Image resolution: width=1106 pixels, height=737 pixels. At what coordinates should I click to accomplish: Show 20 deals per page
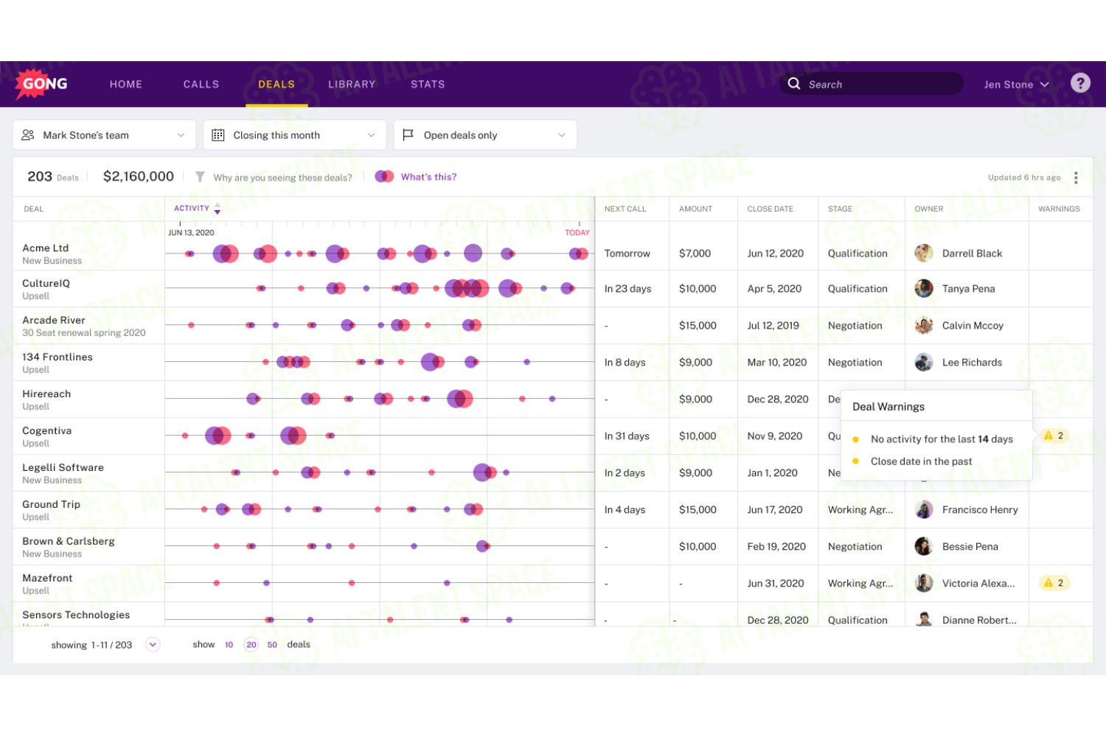click(x=251, y=644)
